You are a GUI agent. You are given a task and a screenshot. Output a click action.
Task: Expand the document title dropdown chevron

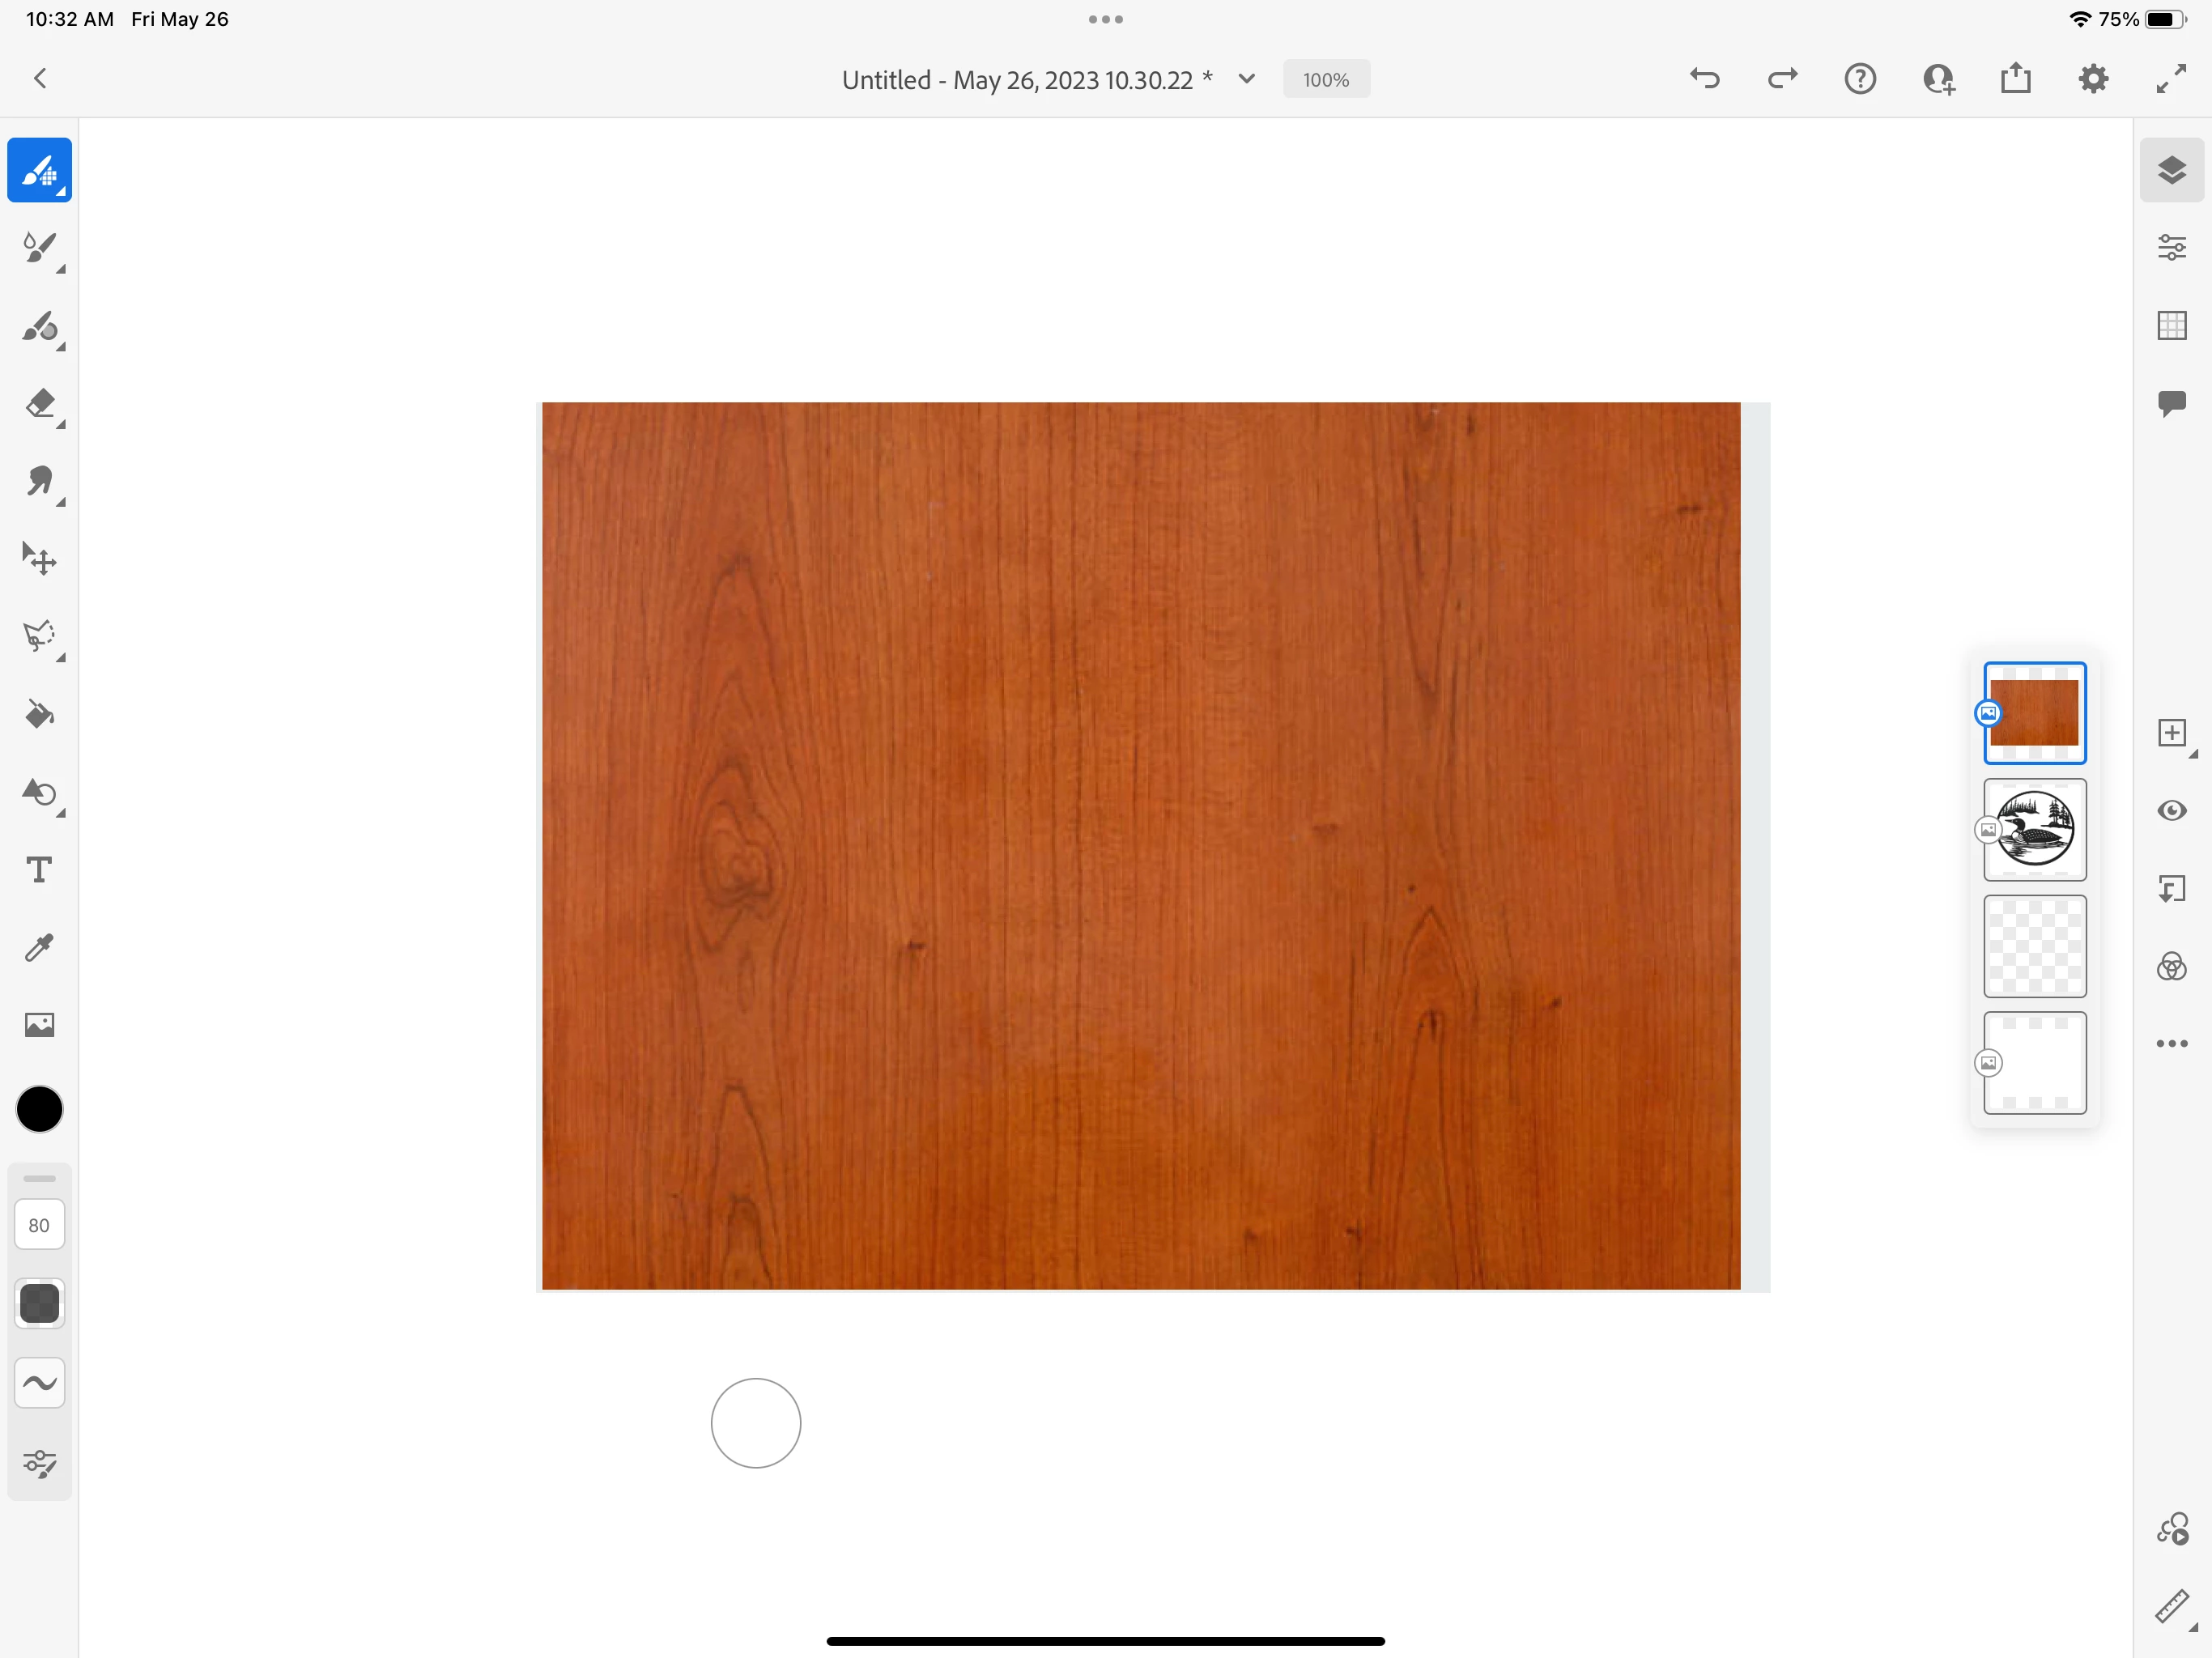click(x=1246, y=79)
